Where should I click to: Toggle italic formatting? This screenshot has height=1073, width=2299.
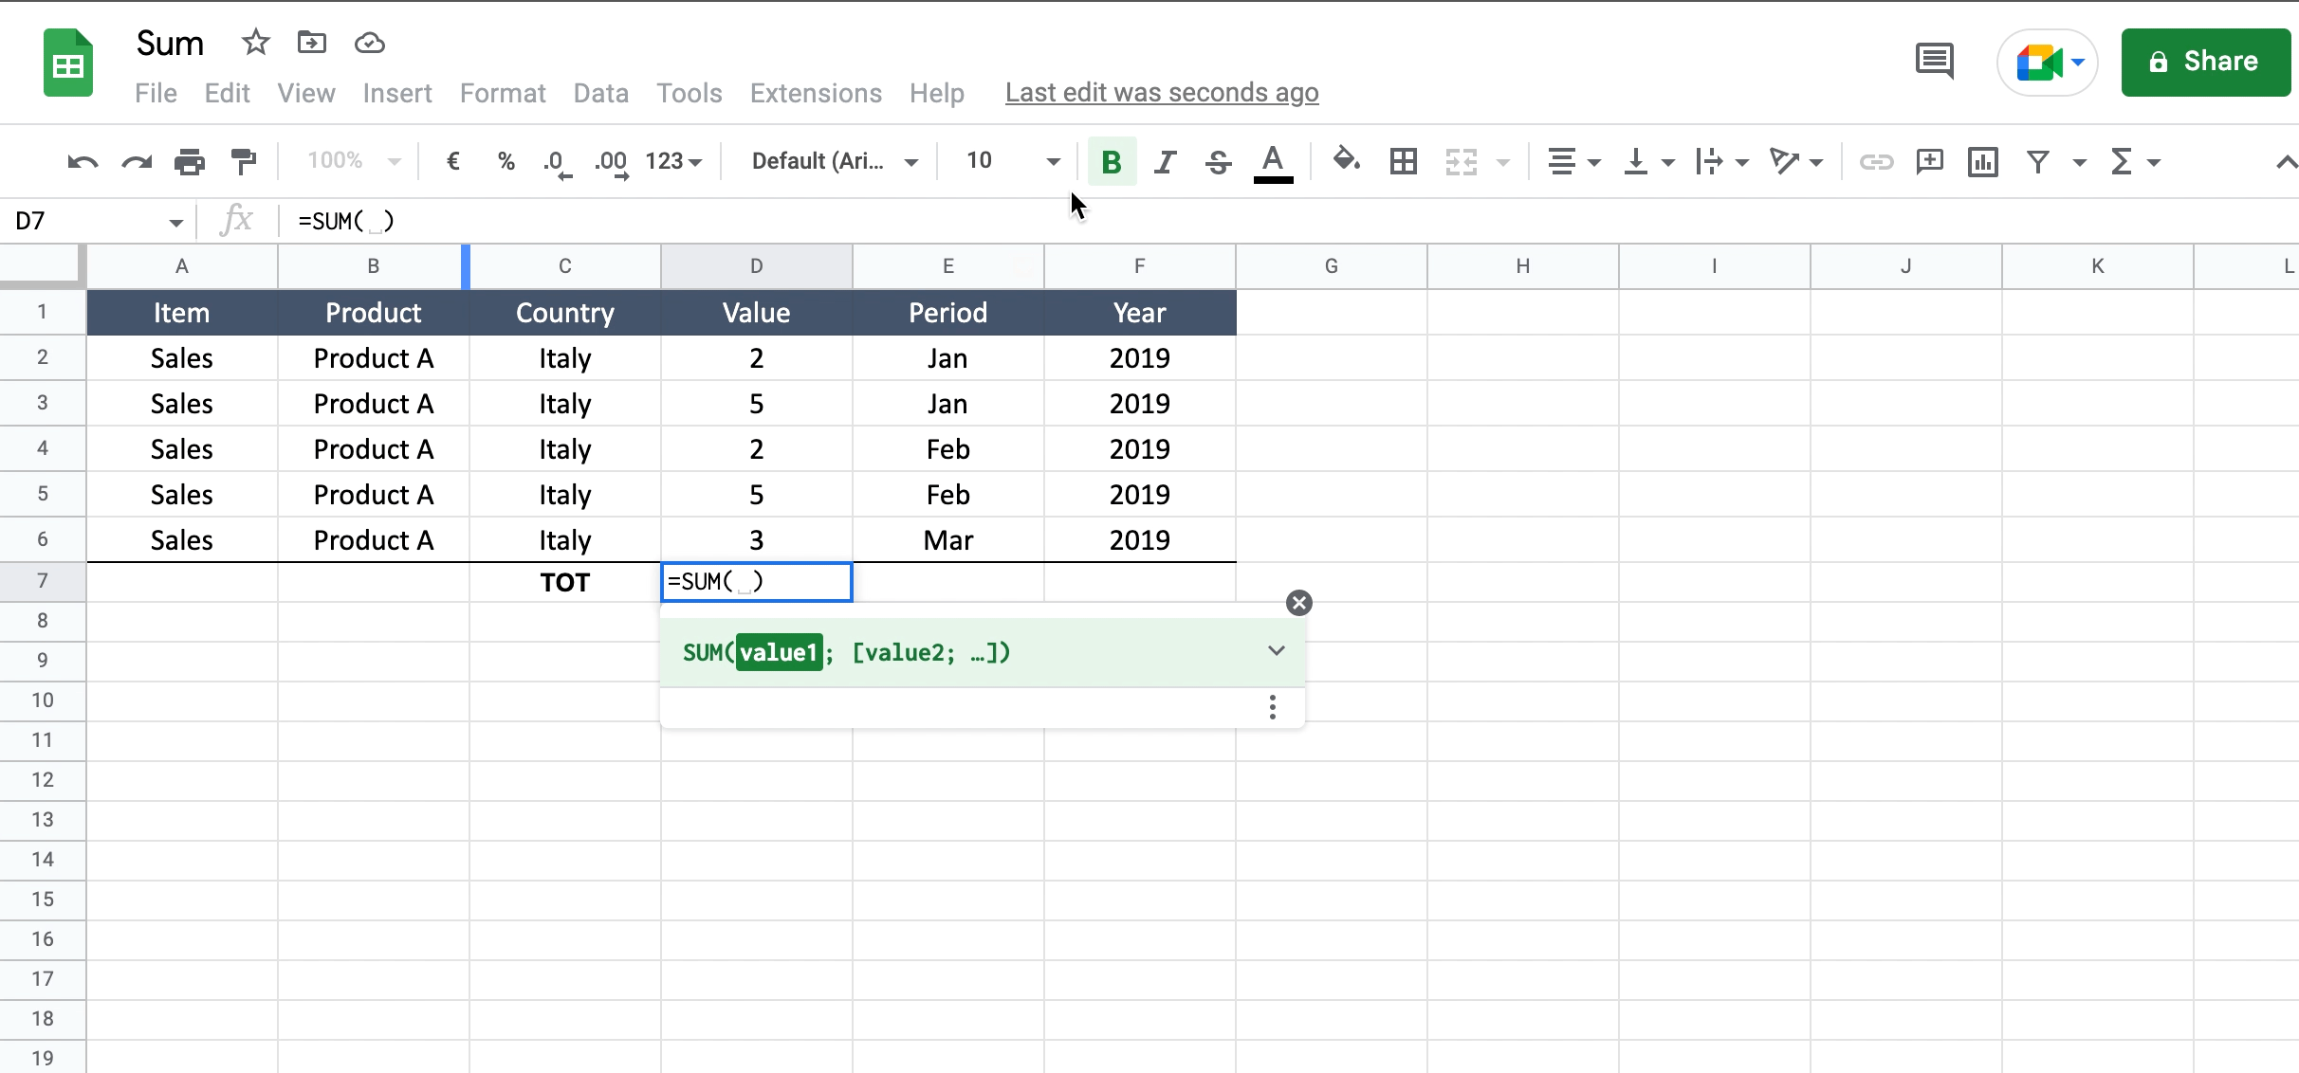(1165, 161)
